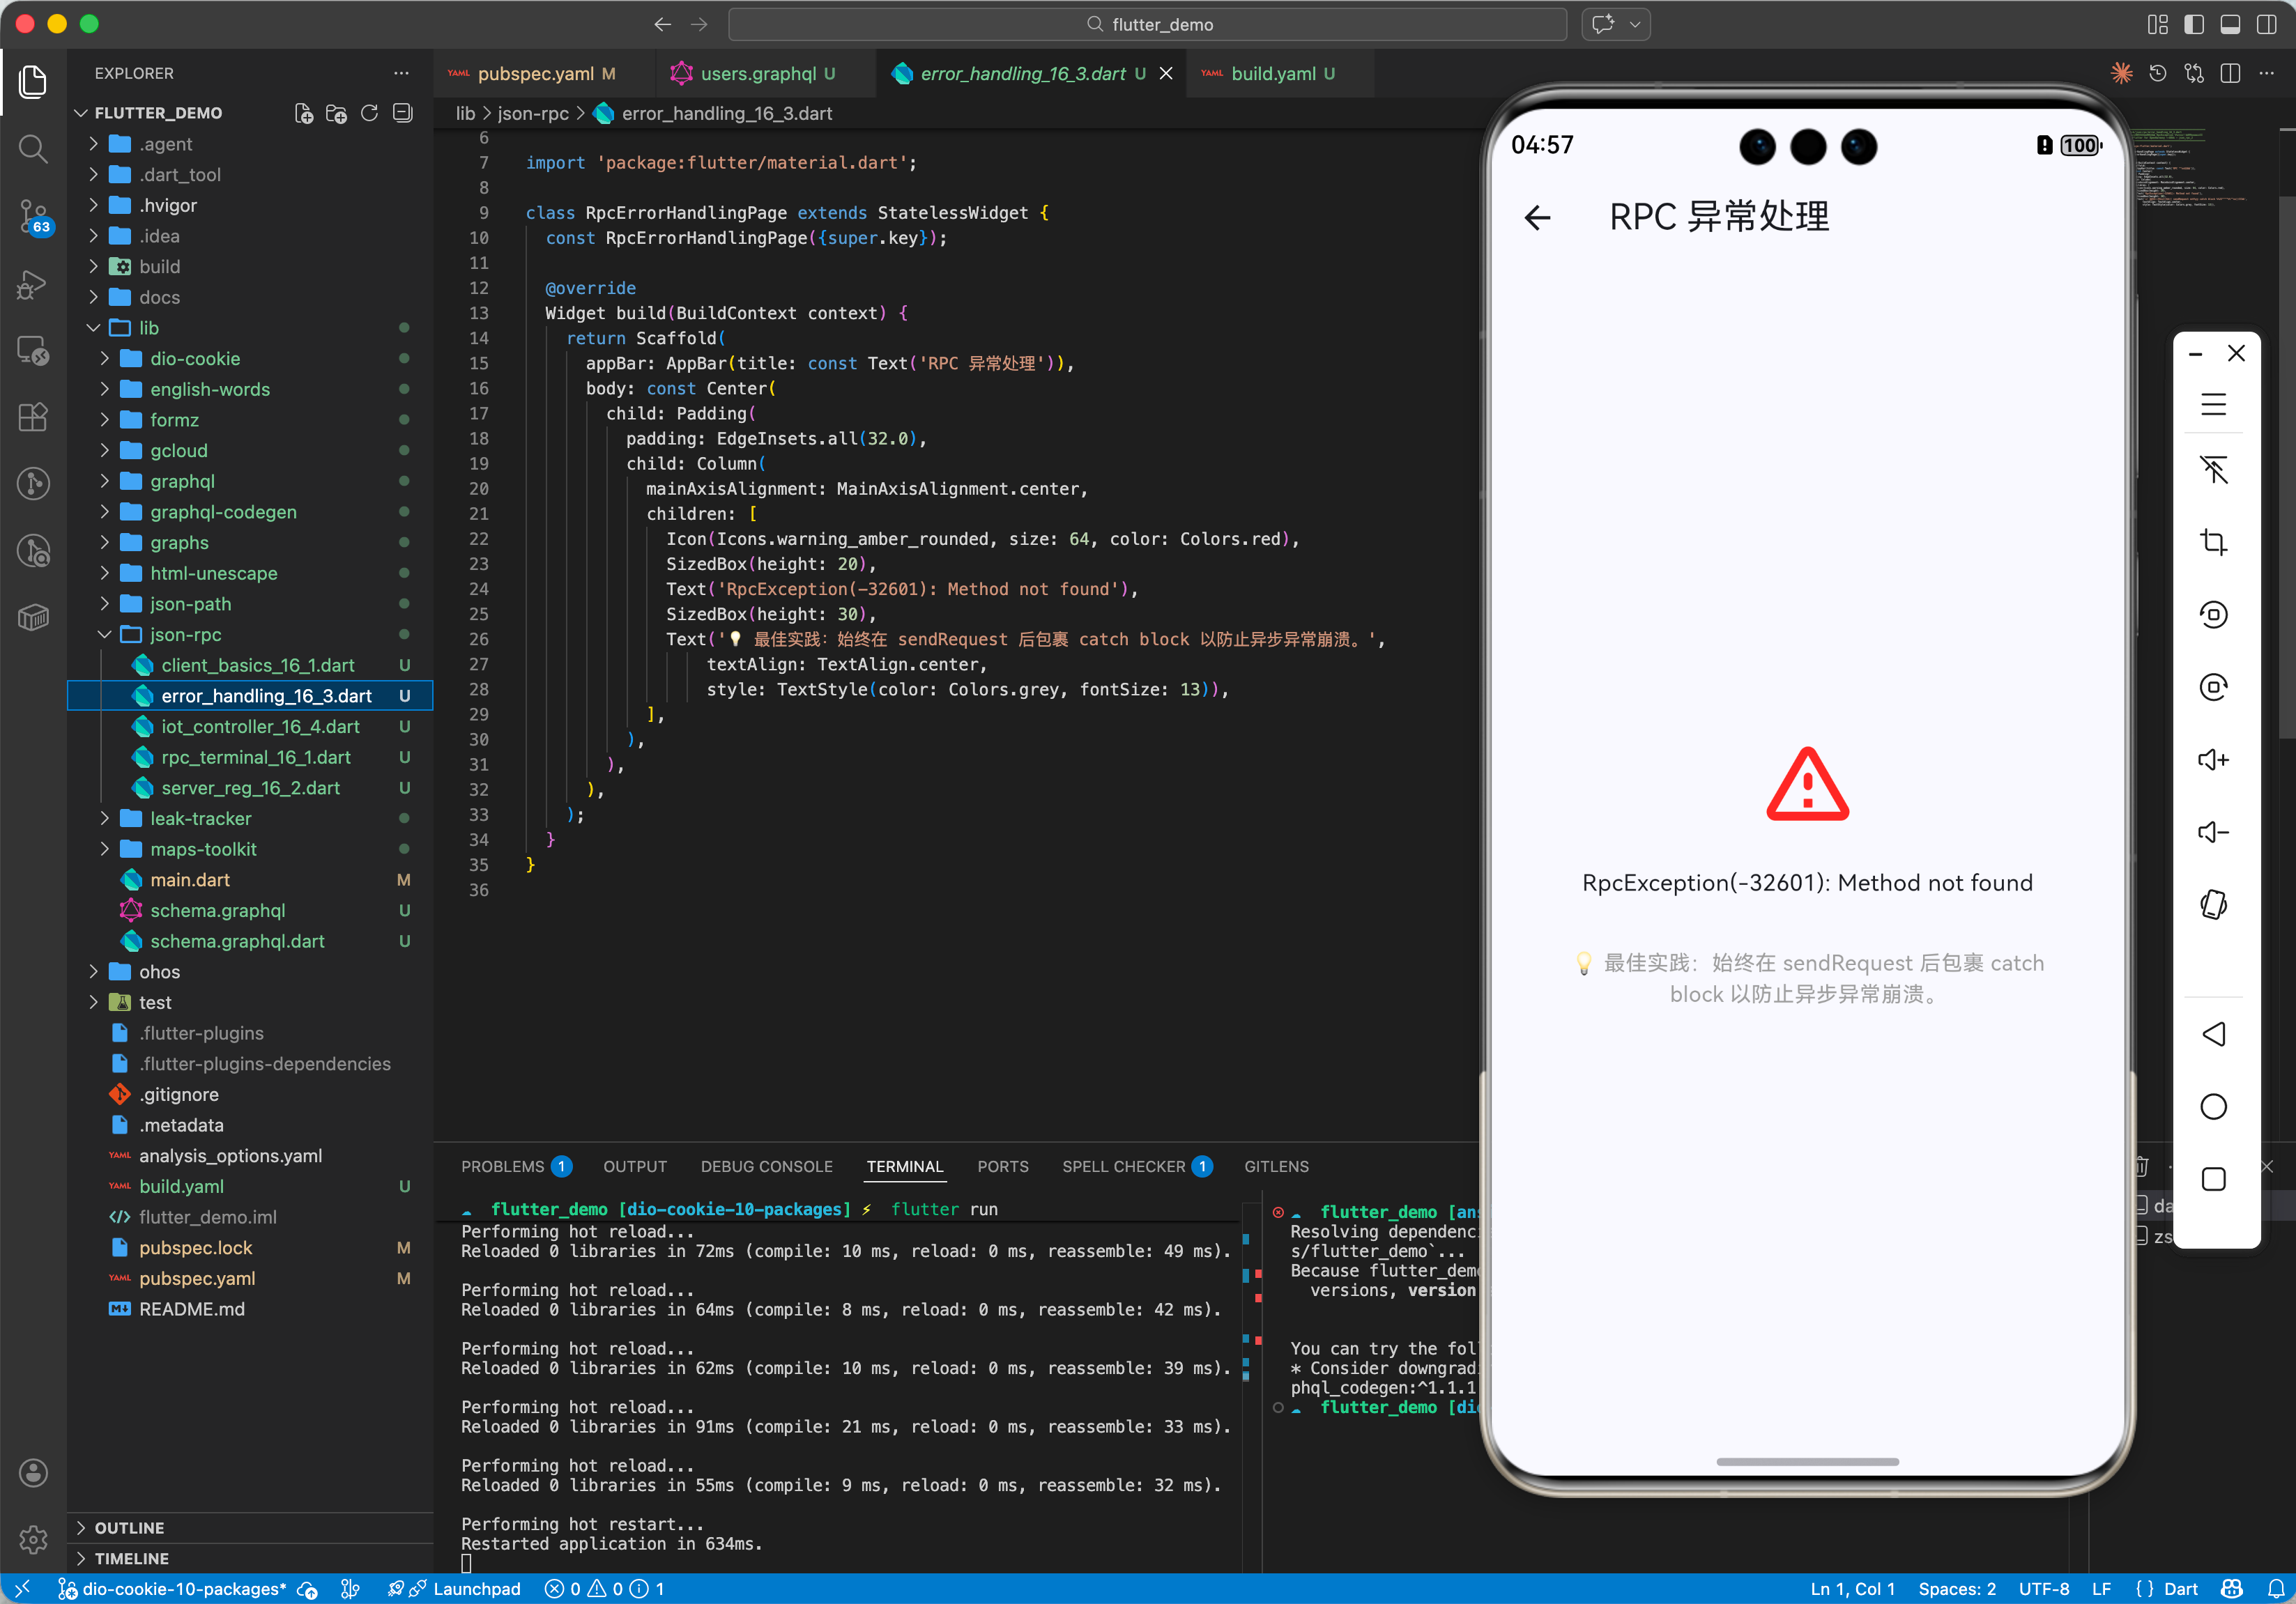Expand the graphql folder
Screen dimensions: 2296x1604
(182, 481)
